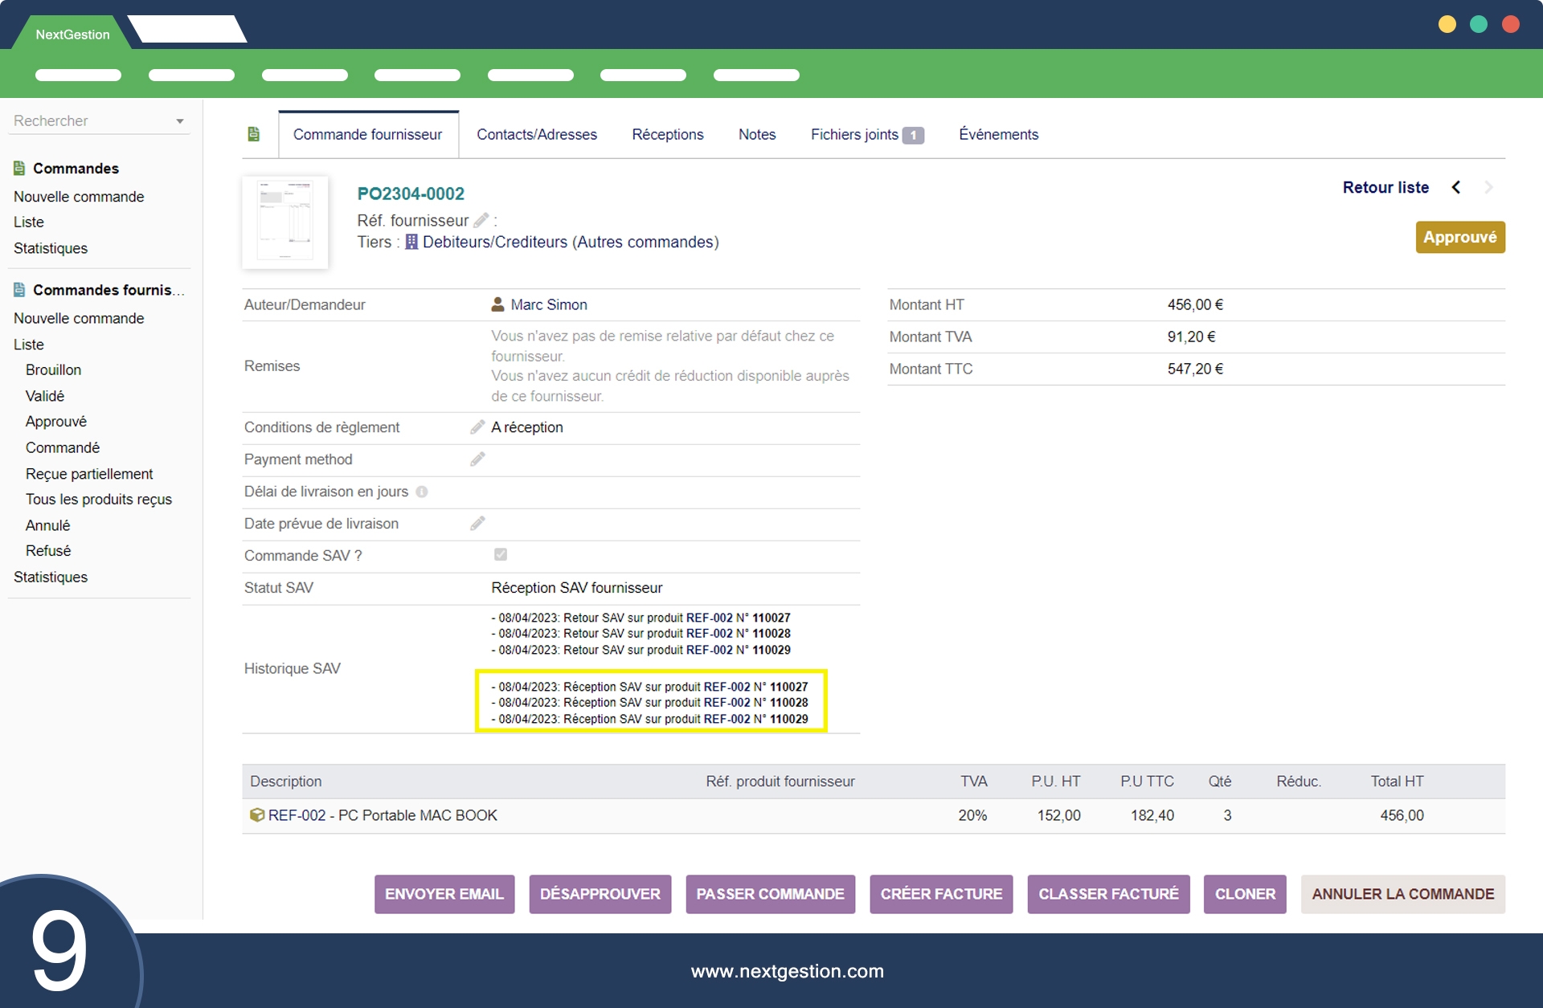
Task: Select Reçue partiellement in sidebar list
Action: (x=89, y=474)
